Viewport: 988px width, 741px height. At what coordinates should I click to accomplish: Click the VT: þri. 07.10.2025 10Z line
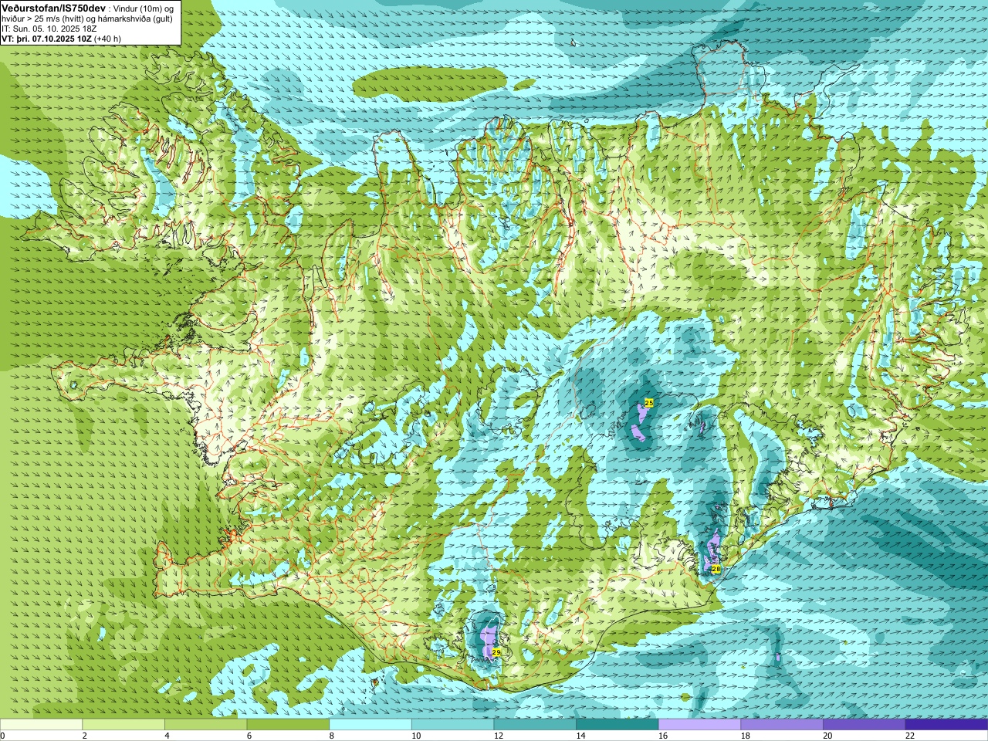tap(61, 39)
